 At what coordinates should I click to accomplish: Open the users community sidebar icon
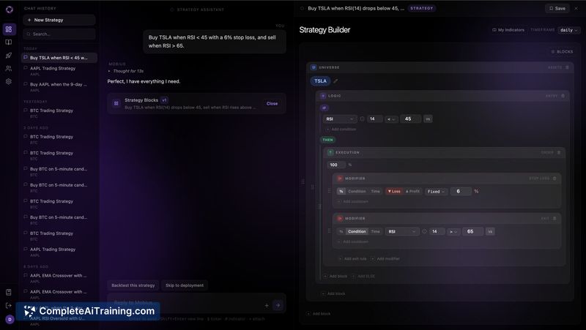point(9,68)
